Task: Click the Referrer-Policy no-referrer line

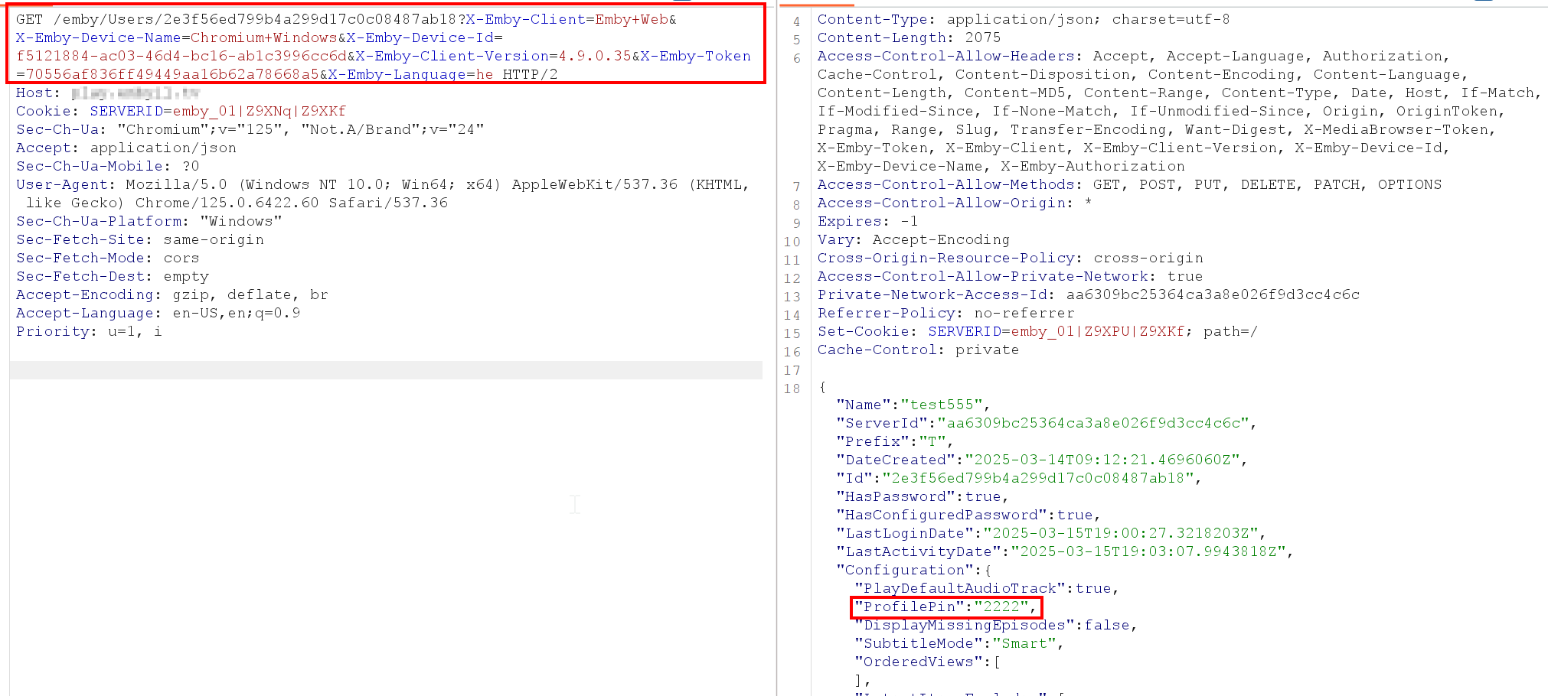Action: (x=945, y=312)
